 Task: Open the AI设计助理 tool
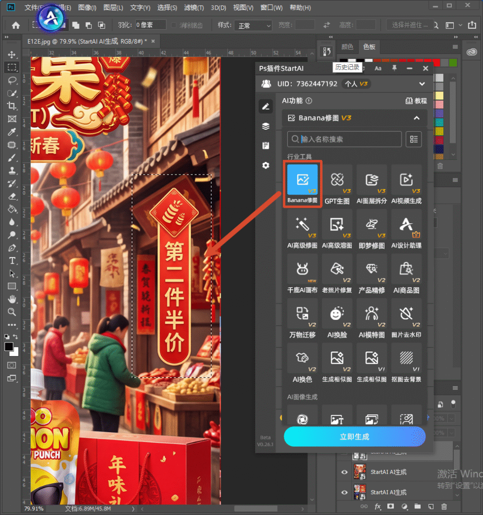pyautogui.click(x=407, y=229)
